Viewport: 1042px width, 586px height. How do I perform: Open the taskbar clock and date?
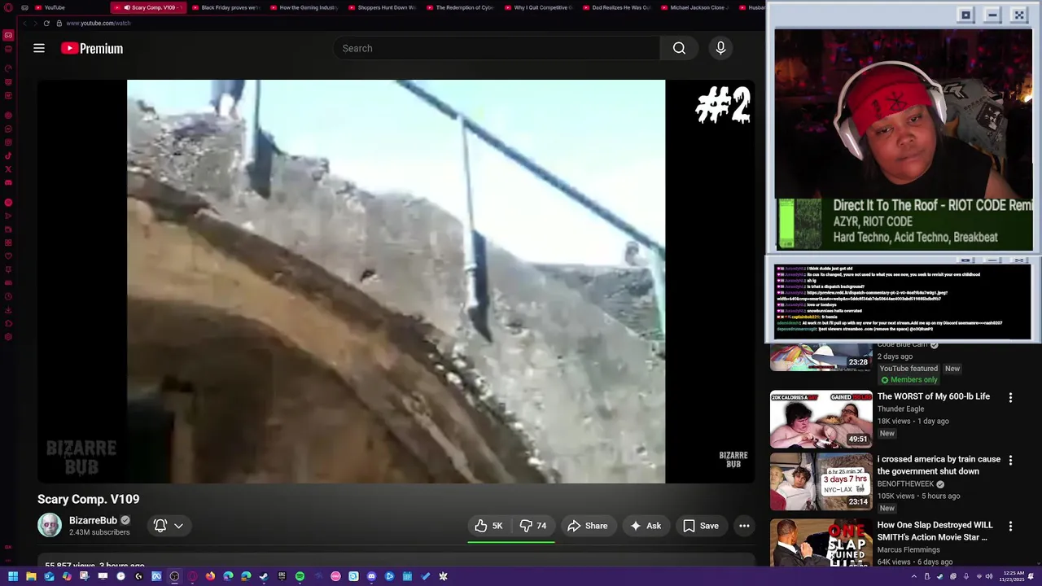(1014, 576)
